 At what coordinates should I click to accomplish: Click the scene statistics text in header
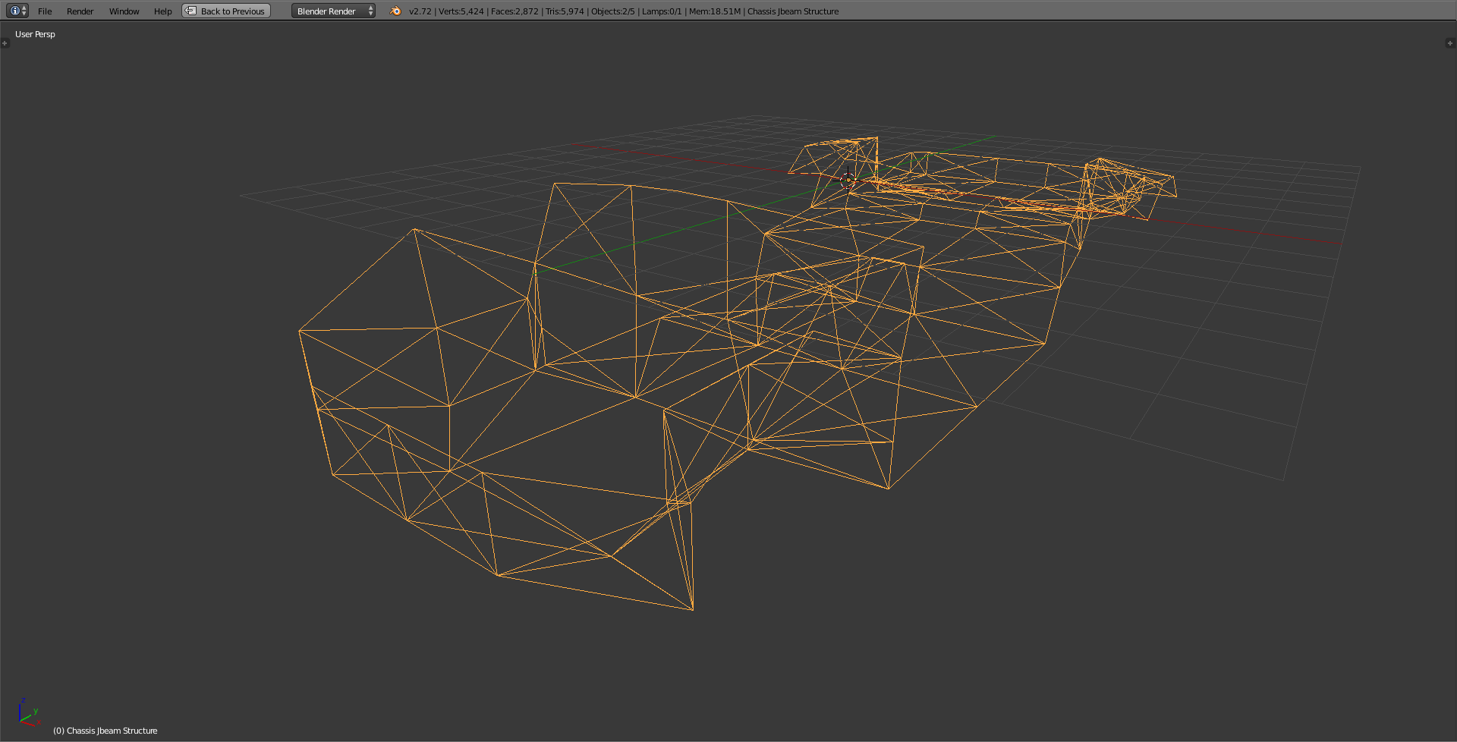622,11
